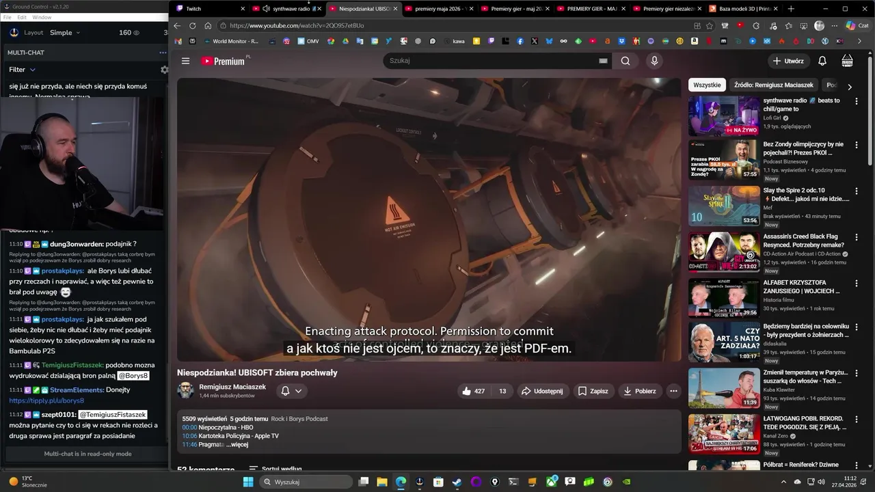875x492 pixels.
Task: Open Windows Start menu
Action: coord(248,482)
